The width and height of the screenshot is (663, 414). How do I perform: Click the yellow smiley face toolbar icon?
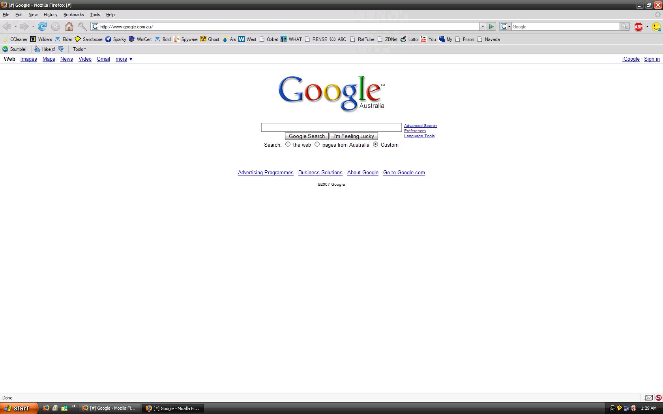656,27
